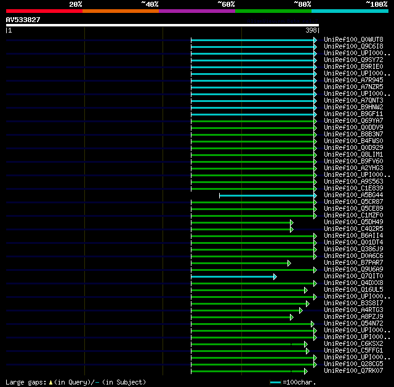Click the green alignment bar for B7PAR7
The image size is (394, 387).
[x=239, y=263]
